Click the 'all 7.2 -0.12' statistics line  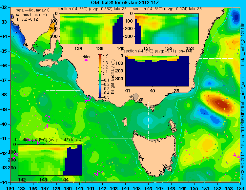coord(27,19)
